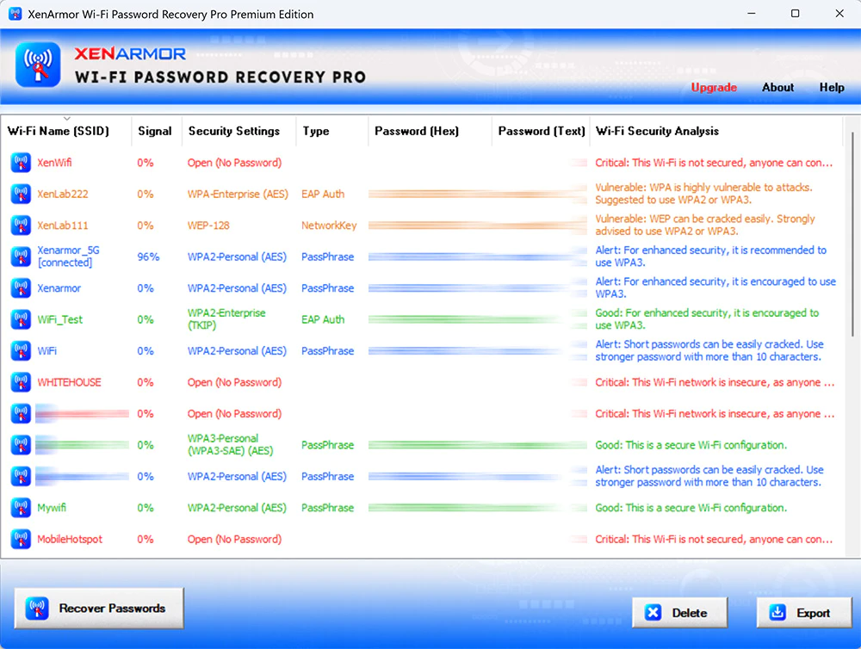Click the Wi-Fi icon on Recover Passwords button
Image resolution: width=861 pixels, height=649 pixels.
click(x=36, y=608)
